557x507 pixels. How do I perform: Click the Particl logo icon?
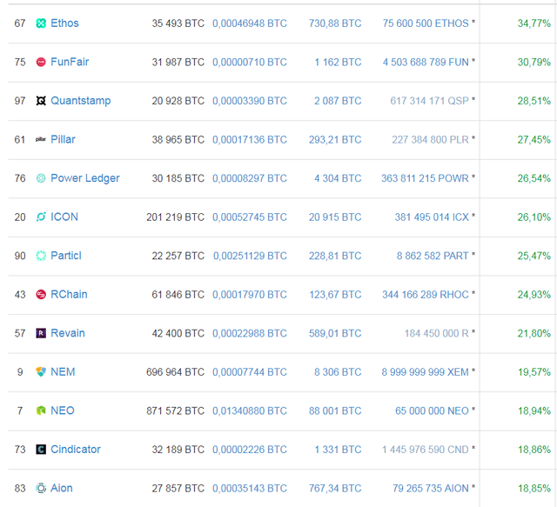point(41,256)
